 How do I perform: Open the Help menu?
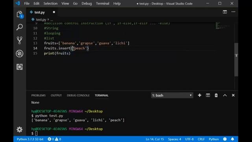click(117, 4)
